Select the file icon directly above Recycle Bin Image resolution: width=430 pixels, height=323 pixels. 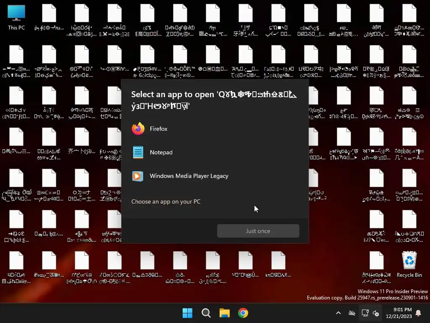(409, 227)
